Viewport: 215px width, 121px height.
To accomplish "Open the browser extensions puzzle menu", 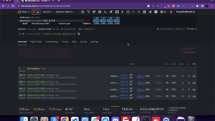I will (197, 6).
